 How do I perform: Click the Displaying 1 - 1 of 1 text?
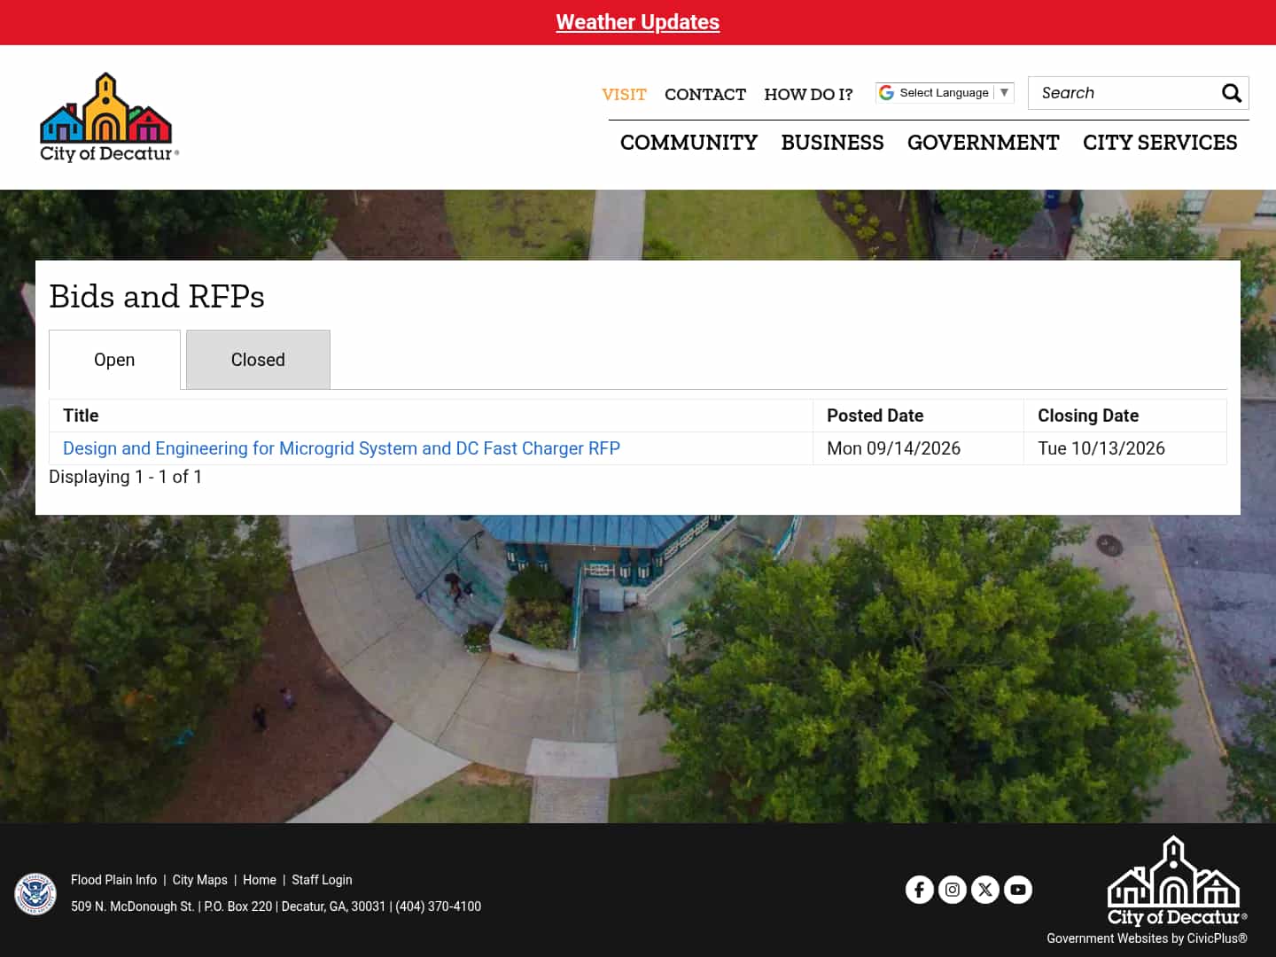coord(125,477)
